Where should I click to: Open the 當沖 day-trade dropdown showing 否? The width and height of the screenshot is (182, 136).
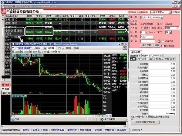coord(170,32)
